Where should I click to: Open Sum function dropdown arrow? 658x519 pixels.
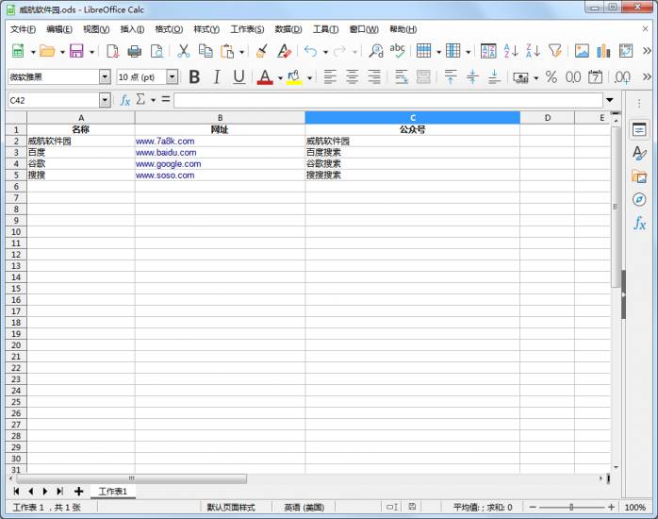153,100
